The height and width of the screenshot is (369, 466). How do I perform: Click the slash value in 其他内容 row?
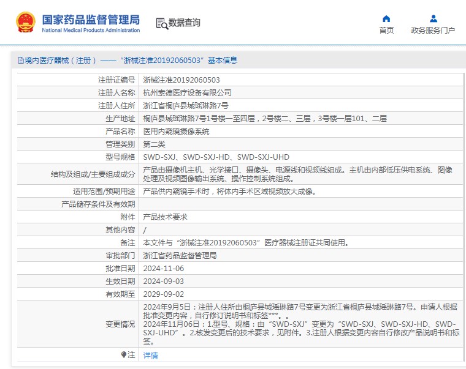(x=145, y=230)
